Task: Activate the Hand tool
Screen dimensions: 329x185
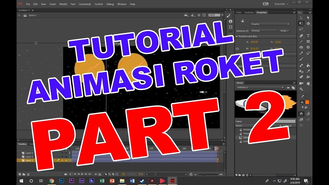Action: (x=308, y=84)
